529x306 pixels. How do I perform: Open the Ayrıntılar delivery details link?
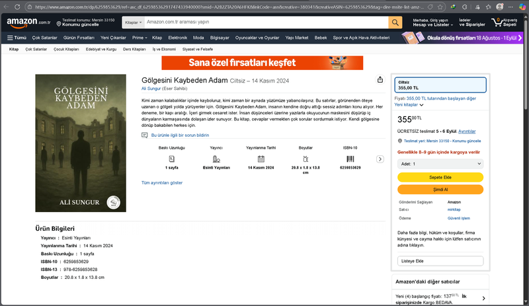pos(467,132)
